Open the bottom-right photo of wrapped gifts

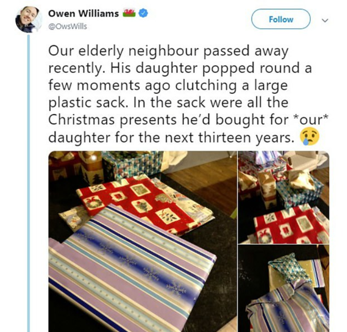(x=284, y=289)
